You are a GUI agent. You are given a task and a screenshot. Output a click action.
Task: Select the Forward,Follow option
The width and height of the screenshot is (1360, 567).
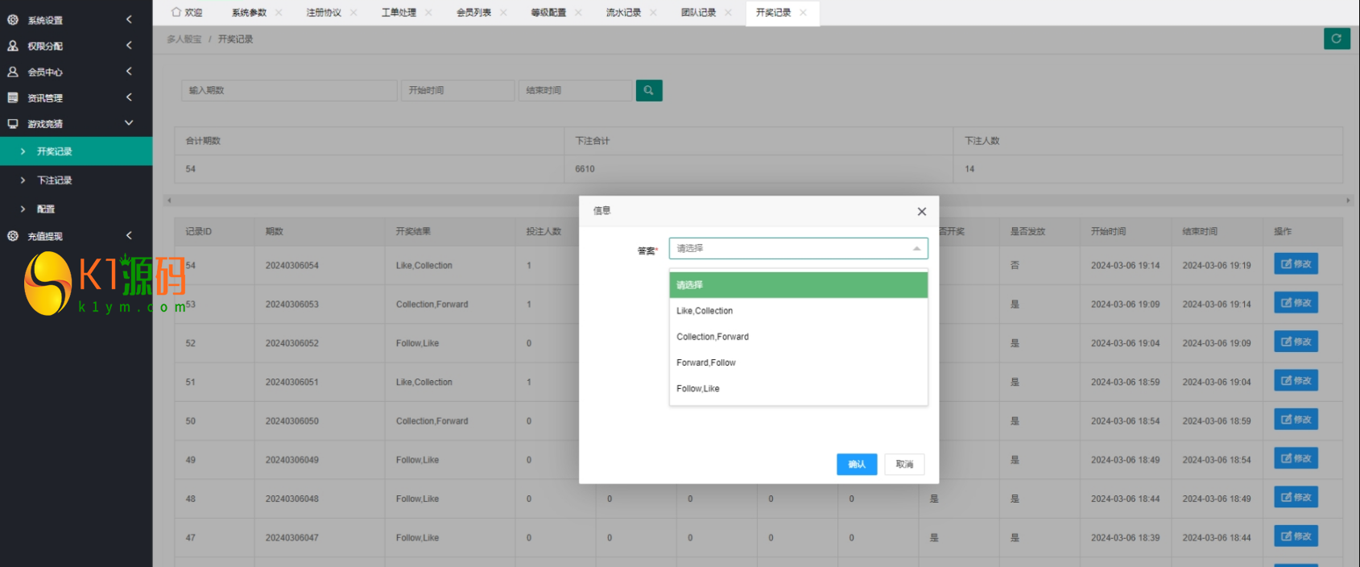pos(706,362)
